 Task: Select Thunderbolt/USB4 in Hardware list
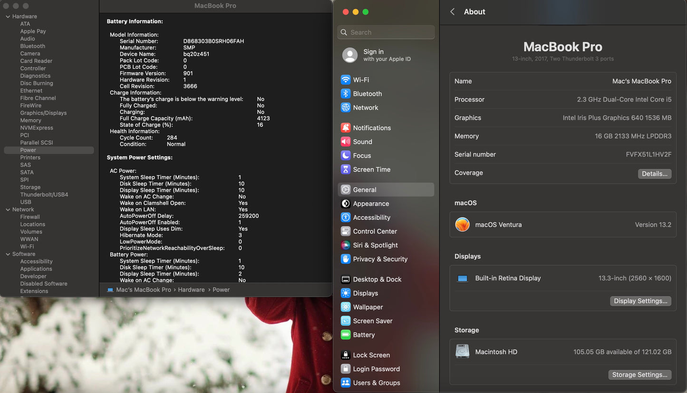click(44, 195)
